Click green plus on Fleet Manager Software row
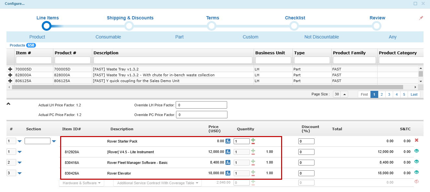Screen dimensions: 430x192 (253, 161)
